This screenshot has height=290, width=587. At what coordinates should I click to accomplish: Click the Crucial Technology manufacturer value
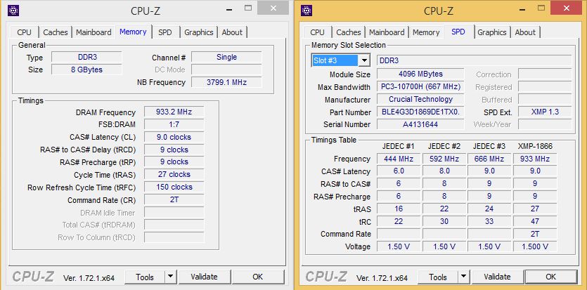pos(420,100)
